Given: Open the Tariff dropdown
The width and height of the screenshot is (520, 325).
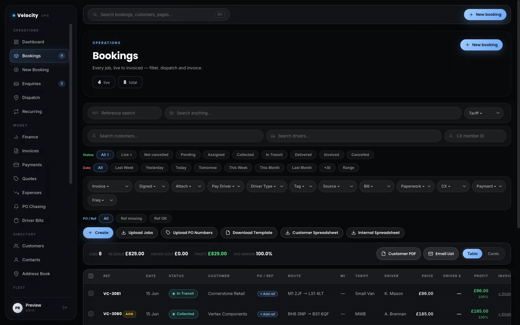Looking at the screenshot, I should pyautogui.click(x=484, y=113).
